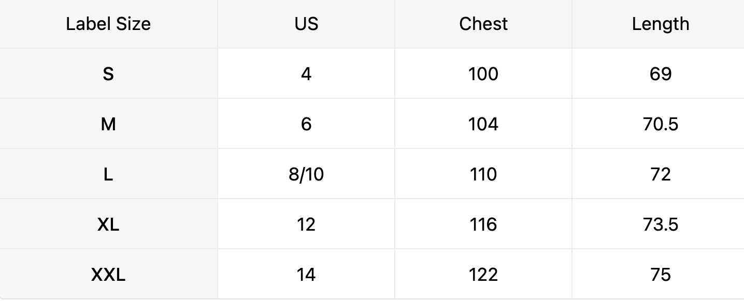Image resolution: width=744 pixels, height=301 pixels.
Task: Select the S label size row
Action: [x=108, y=74]
